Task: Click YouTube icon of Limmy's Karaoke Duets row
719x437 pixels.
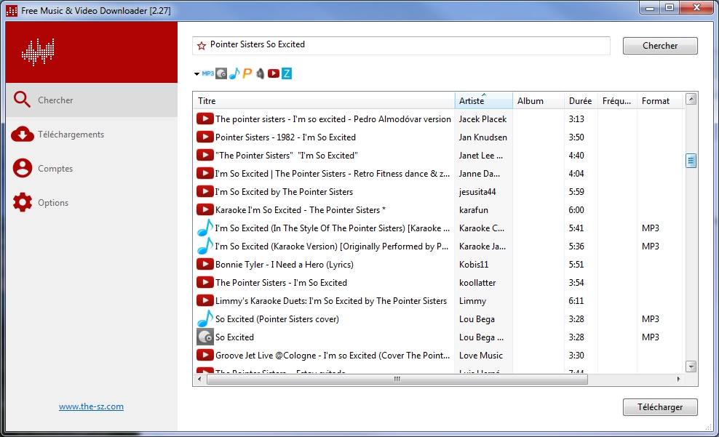Action: pyautogui.click(x=205, y=300)
